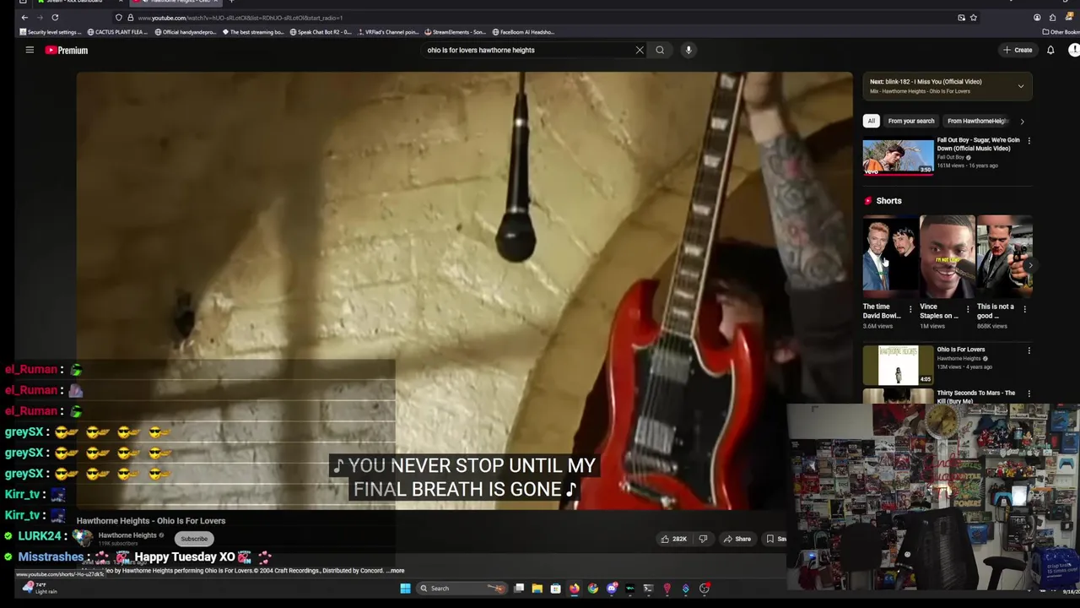Open File Explorer from the taskbar
This screenshot has width=1080, height=608.
537,589
